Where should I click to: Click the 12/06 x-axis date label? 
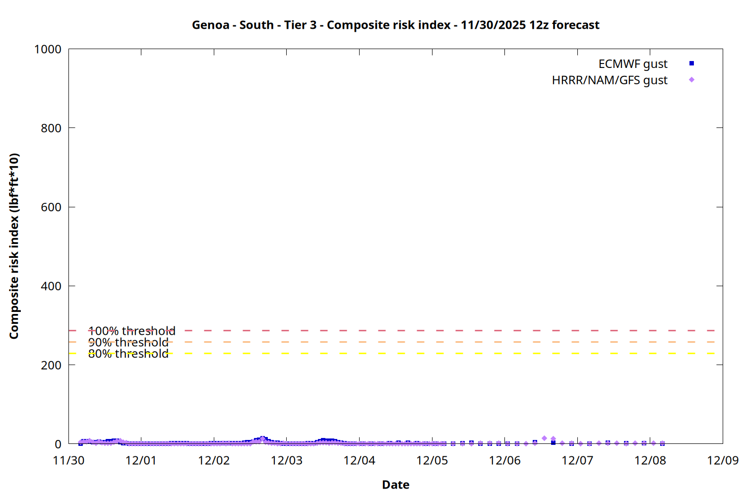coord(504,460)
